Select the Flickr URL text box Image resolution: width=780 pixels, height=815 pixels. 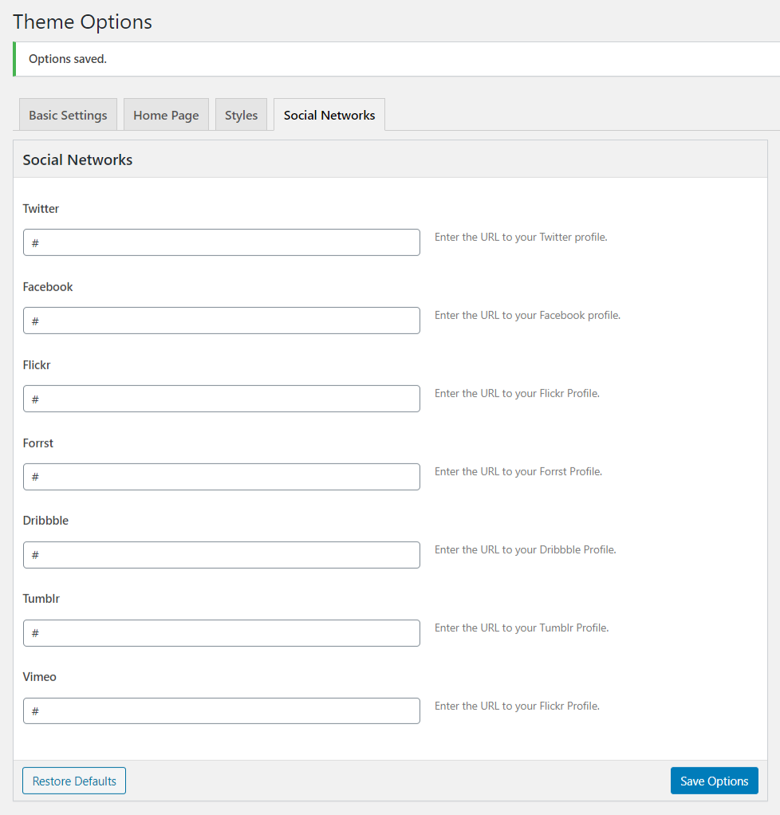(222, 399)
